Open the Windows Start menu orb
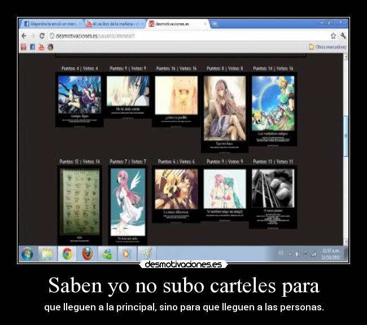Image resolution: width=367 pixels, height=325 pixels. [x=27, y=254]
